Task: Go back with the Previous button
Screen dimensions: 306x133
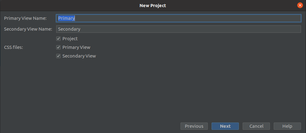Action: [194, 126]
